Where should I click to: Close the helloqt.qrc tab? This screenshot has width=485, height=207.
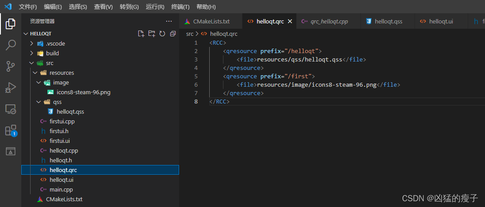point(290,21)
